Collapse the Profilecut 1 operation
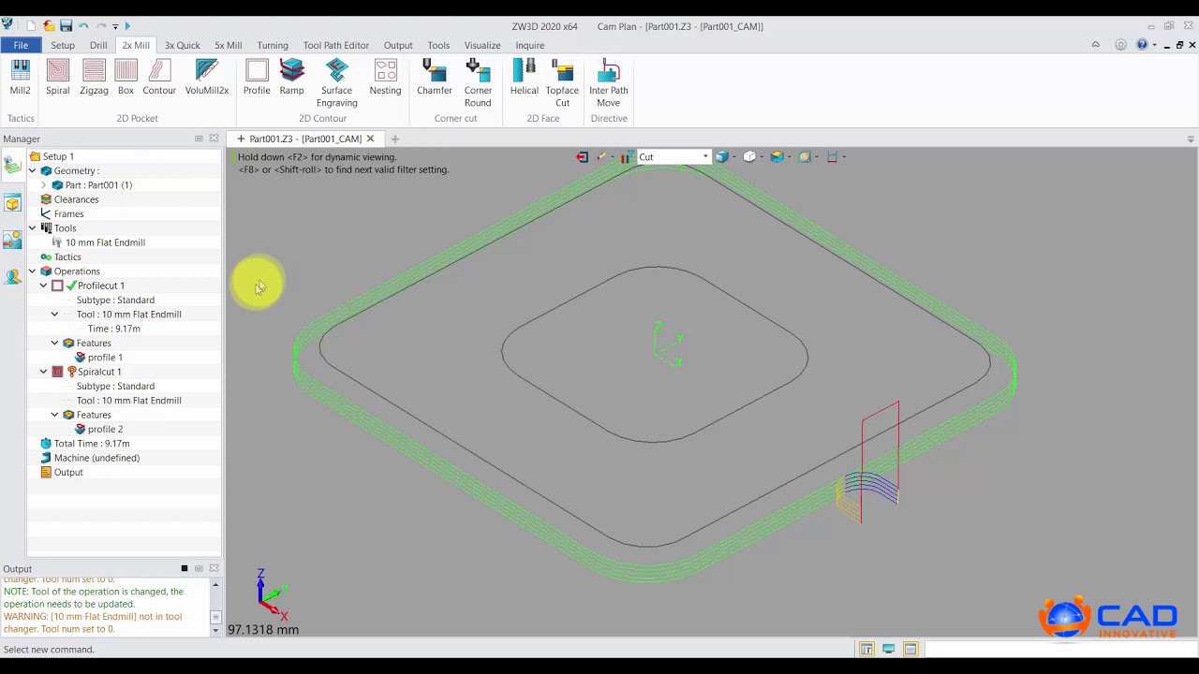1199x674 pixels. click(43, 286)
